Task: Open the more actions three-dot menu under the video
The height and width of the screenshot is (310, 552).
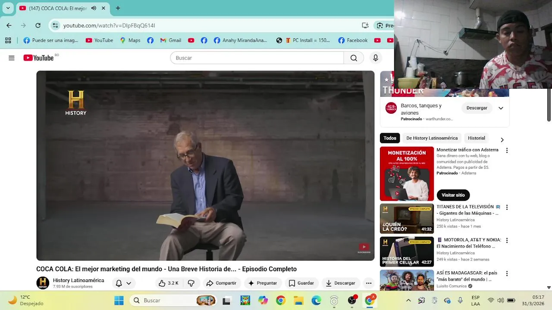Action: pyautogui.click(x=368, y=283)
